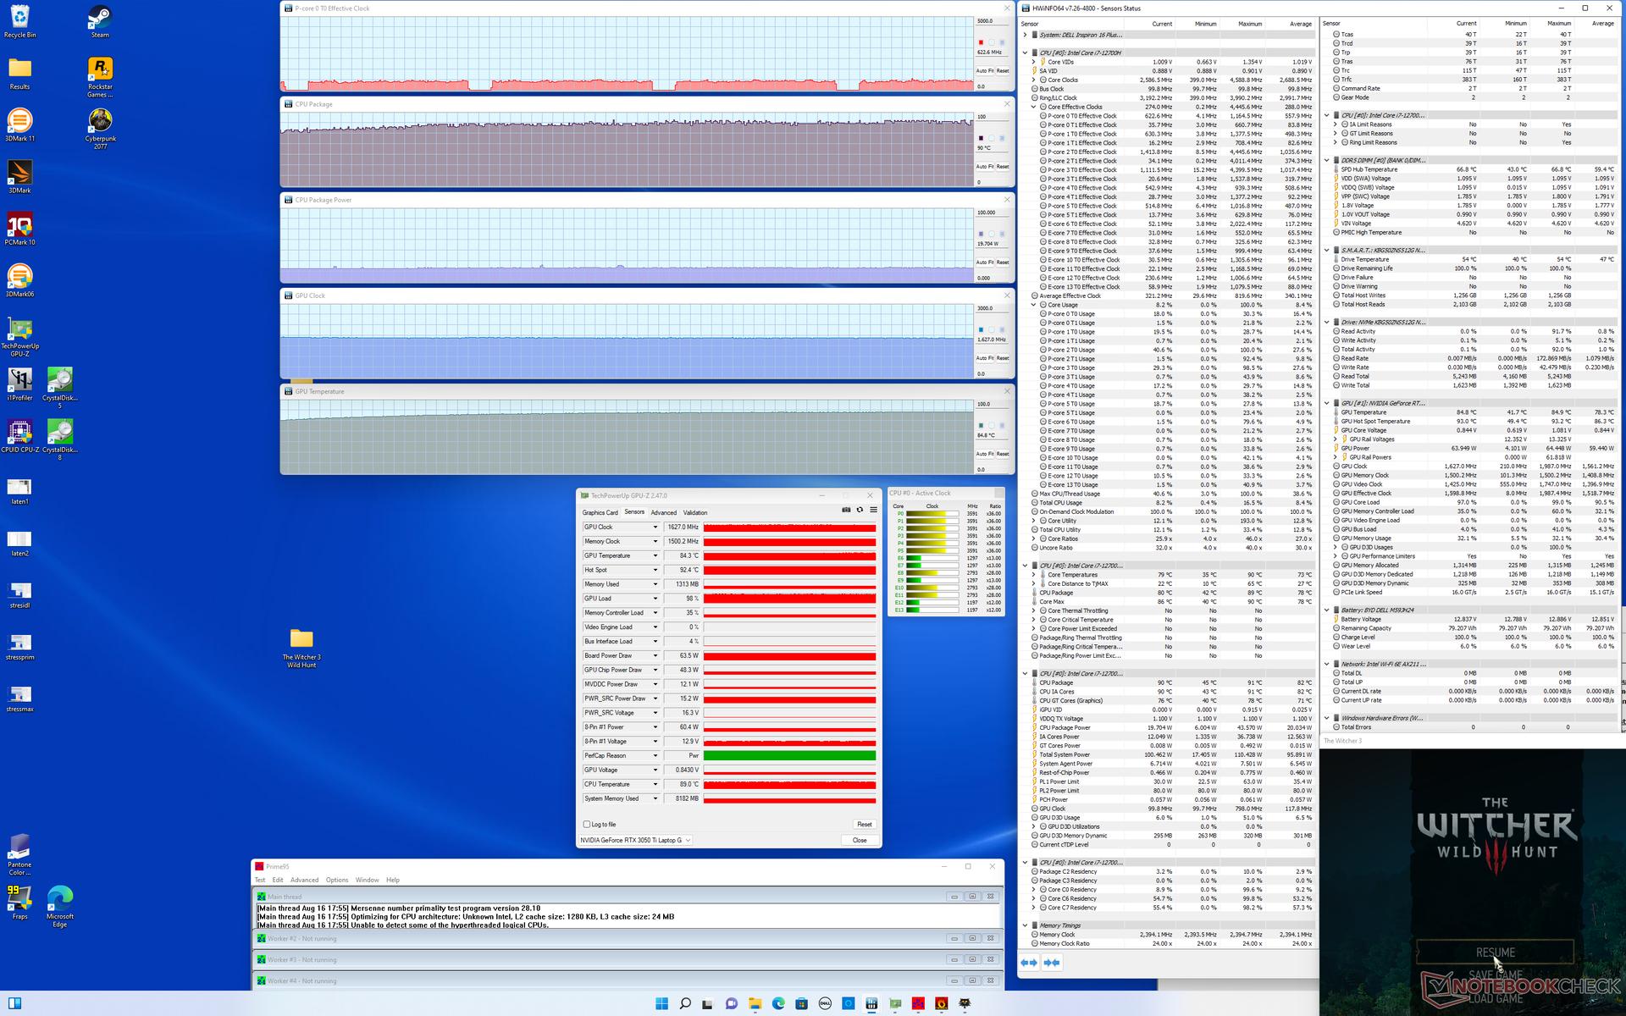Open the NVIDIA GeForce RTX 3050 Ti selector
The height and width of the screenshot is (1016, 1626).
(x=635, y=840)
